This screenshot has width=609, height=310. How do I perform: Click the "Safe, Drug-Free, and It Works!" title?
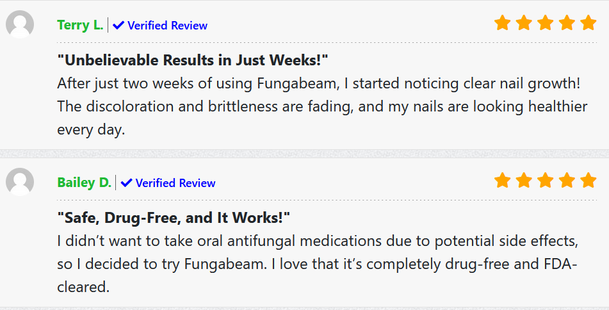click(x=174, y=218)
